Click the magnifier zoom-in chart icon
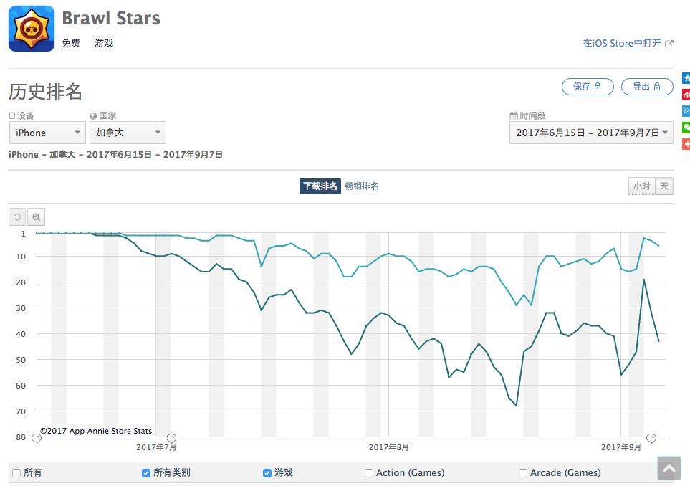Screen dimensions: 690x486 coord(36,216)
